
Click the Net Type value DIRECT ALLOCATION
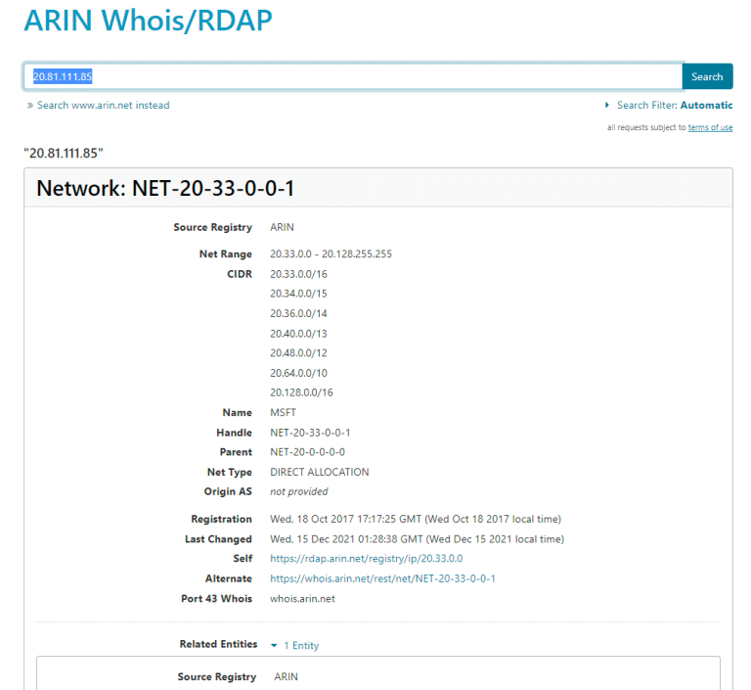pos(319,472)
